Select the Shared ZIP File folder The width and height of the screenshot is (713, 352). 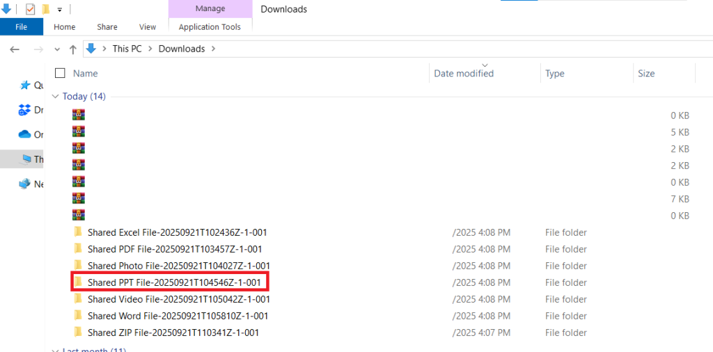[173, 333]
